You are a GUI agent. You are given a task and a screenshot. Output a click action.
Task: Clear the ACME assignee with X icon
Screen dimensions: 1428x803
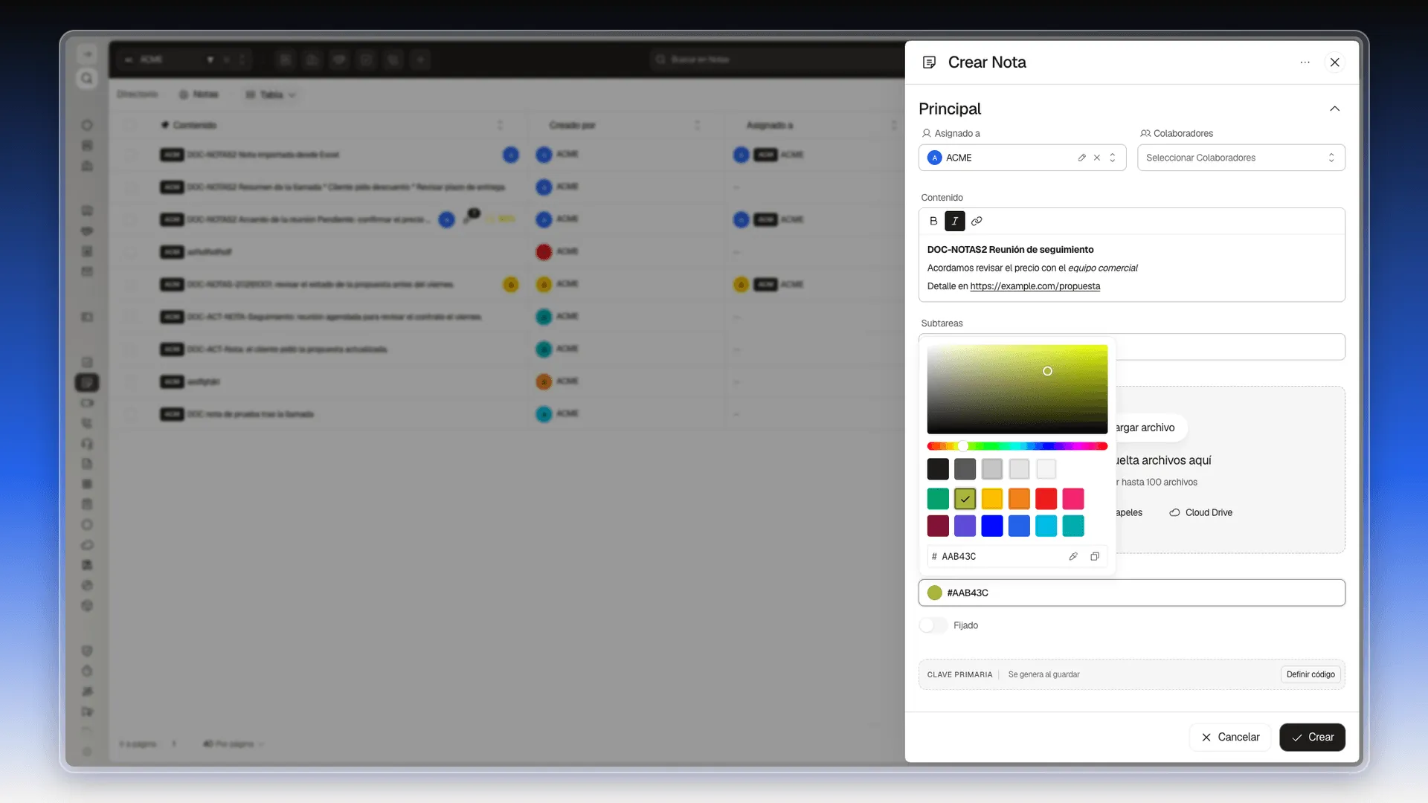[1097, 158]
